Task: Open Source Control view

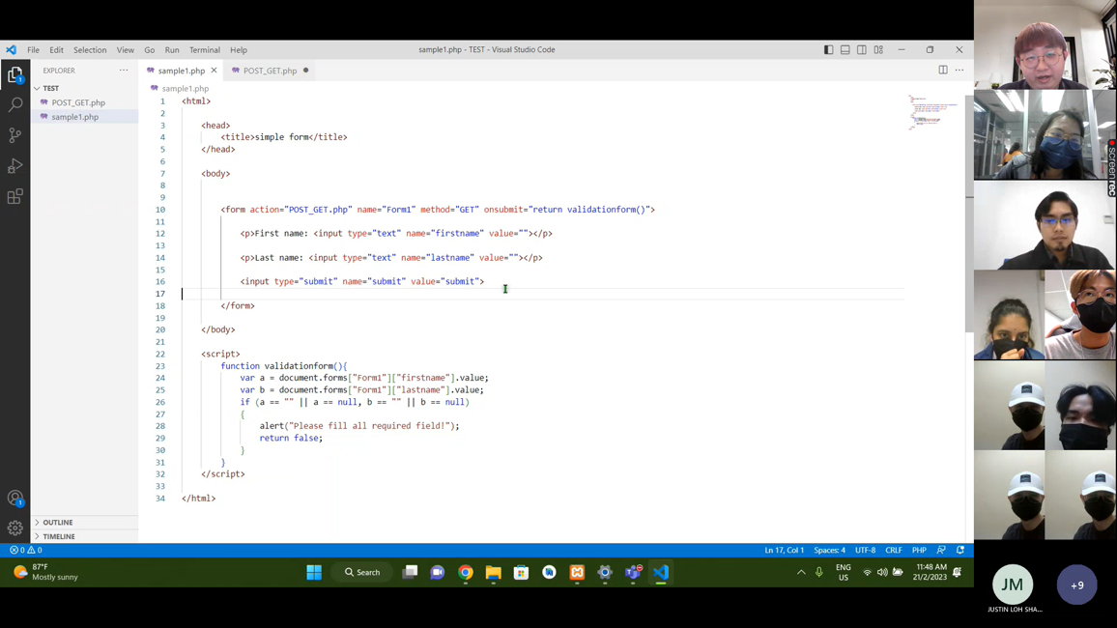Action: pos(14,135)
